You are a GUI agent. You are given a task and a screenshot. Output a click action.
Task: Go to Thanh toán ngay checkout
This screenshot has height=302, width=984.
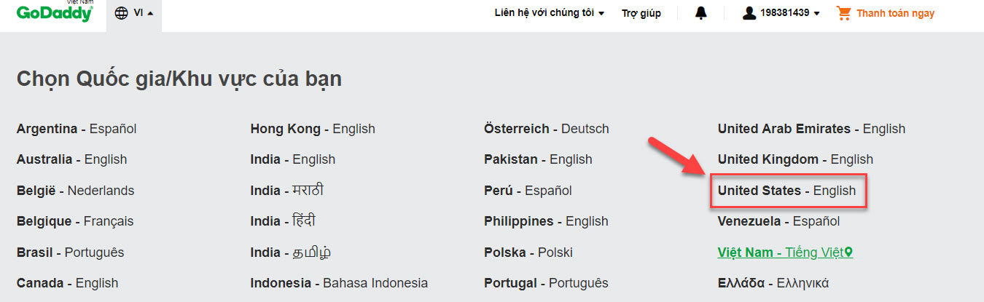tap(895, 13)
